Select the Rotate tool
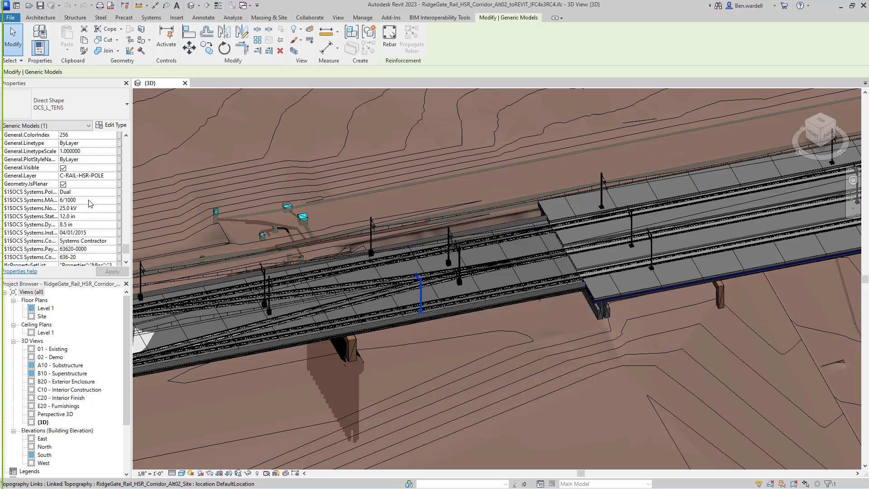 click(224, 48)
